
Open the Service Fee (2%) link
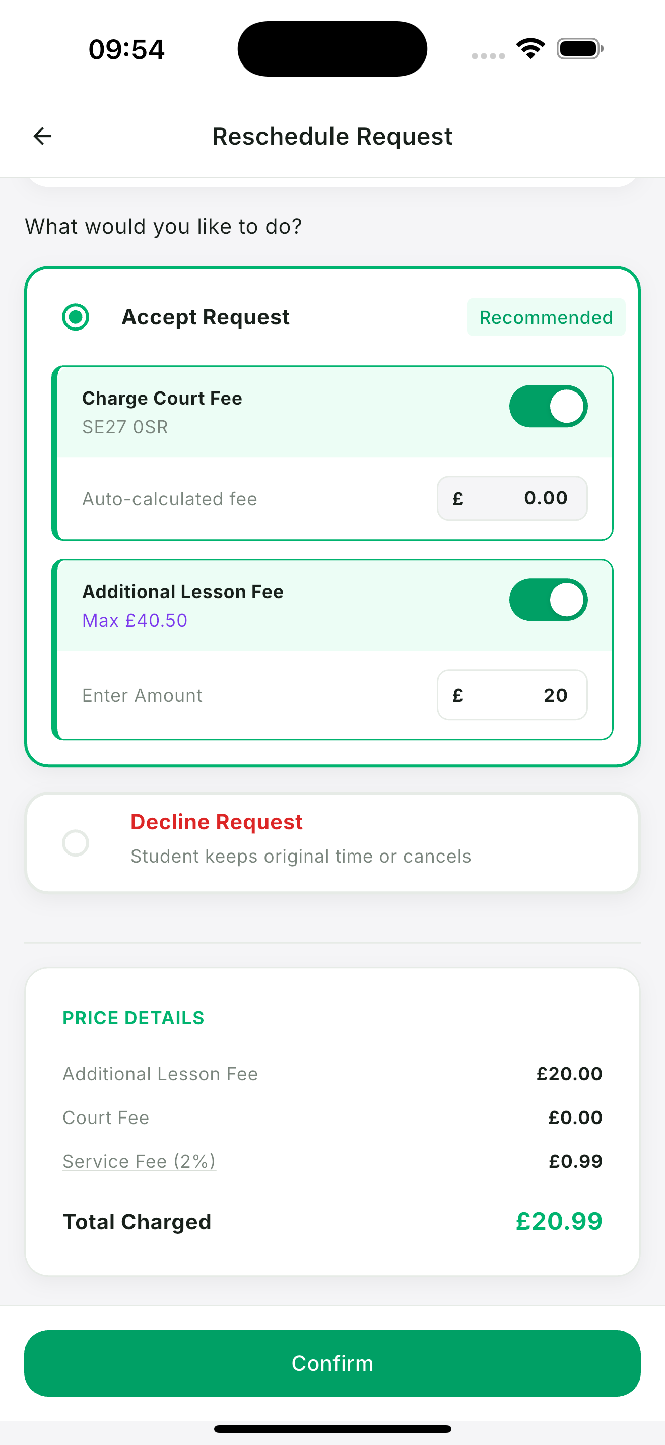(139, 1161)
